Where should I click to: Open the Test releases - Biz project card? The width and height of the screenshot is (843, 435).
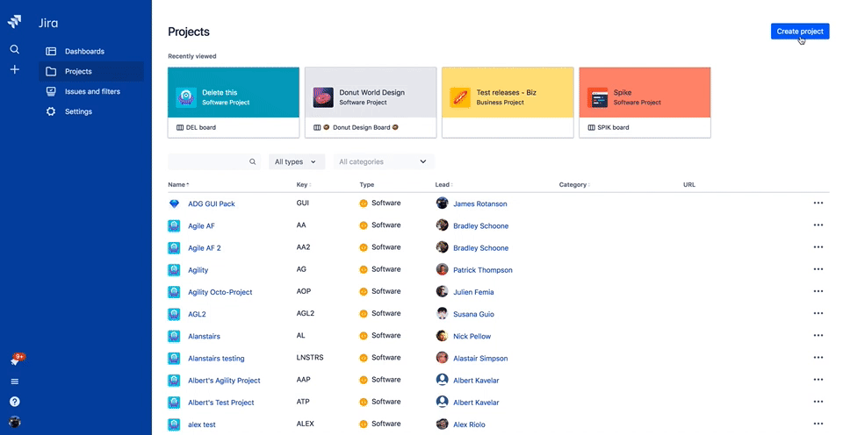(x=508, y=102)
